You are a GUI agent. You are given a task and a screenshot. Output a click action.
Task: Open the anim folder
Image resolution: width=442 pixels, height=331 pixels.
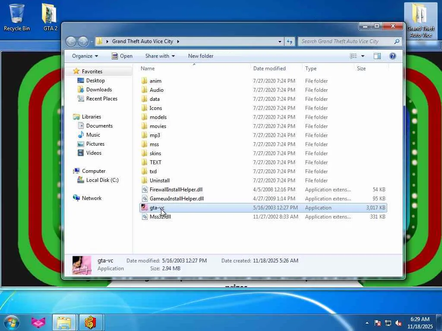point(155,81)
